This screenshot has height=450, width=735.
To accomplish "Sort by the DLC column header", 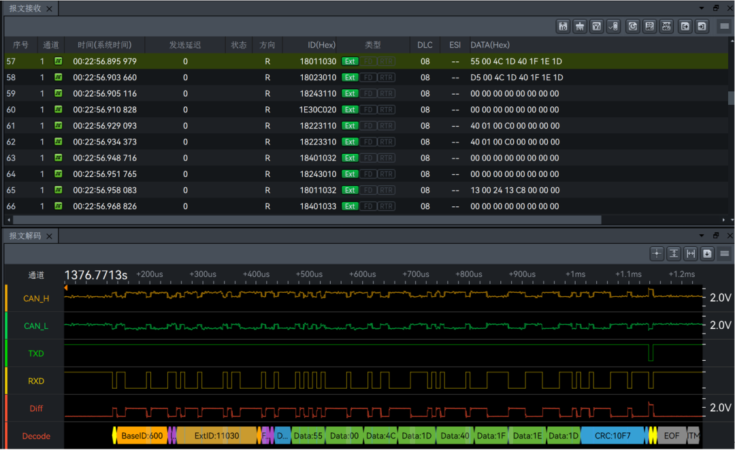I will [425, 45].
